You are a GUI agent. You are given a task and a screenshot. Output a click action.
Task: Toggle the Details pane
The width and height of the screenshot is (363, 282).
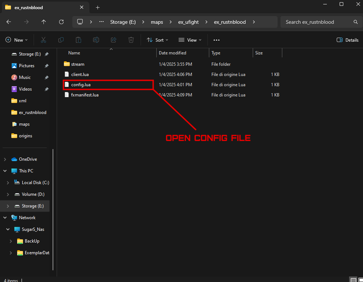(x=347, y=40)
